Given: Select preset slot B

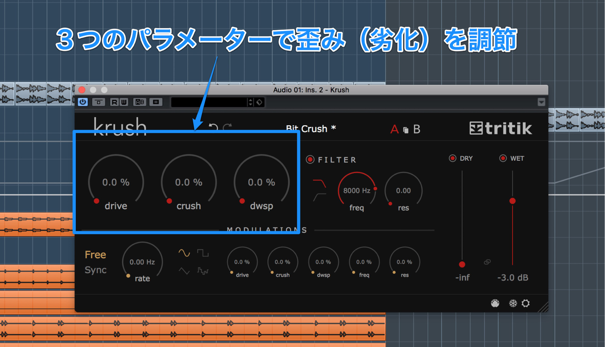Looking at the screenshot, I should point(417,129).
